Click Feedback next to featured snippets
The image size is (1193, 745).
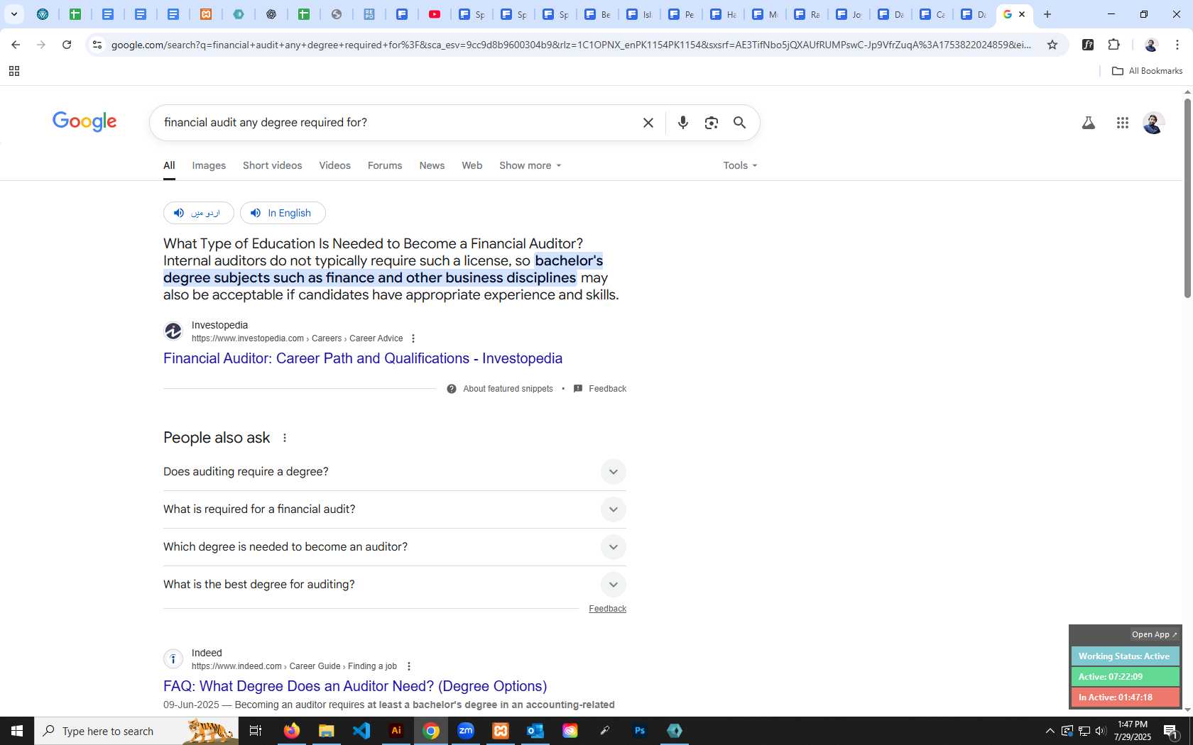[607, 389]
